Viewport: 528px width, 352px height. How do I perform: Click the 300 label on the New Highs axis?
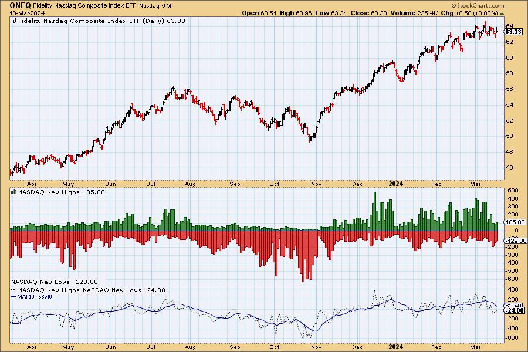pos(513,207)
